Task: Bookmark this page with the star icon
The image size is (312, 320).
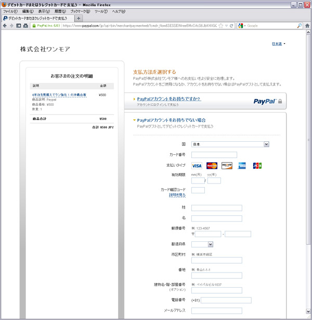Action: pyautogui.click(x=220, y=26)
